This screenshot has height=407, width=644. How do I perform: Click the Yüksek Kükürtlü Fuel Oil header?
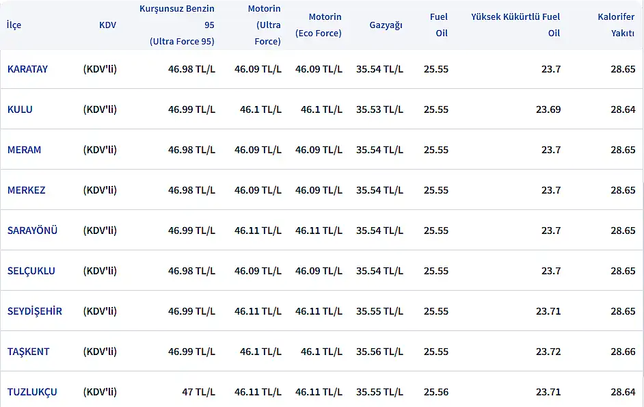tap(515, 25)
